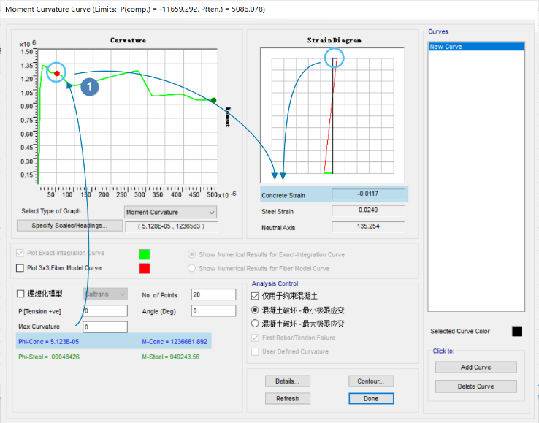The image size is (539, 423).
Task: Expand the Caltrans model dropdown
Action: click(105, 294)
